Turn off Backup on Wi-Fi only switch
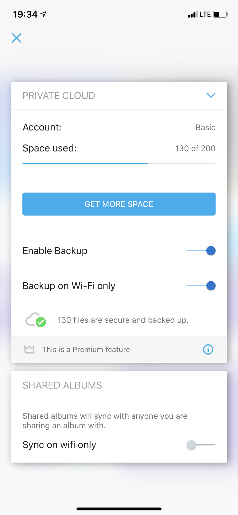238x515 pixels. coord(201,286)
